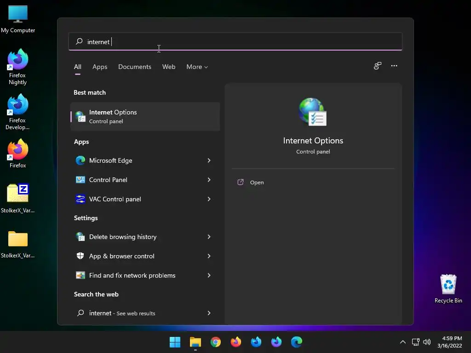The width and height of the screenshot is (471, 353).
Task: Open Firefox Developer Edition from taskbar
Action: pos(256,342)
